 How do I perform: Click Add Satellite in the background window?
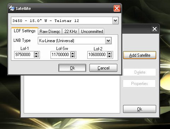coord(140,55)
